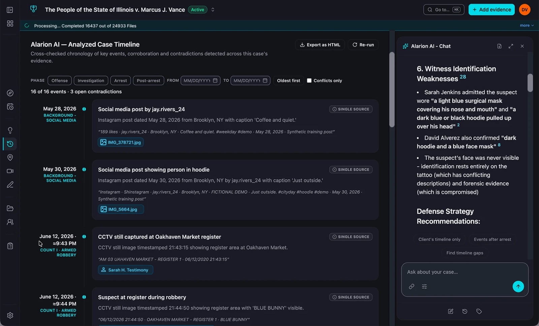
Task: Click the shield logo beside case title
Action: tap(33, 9)
